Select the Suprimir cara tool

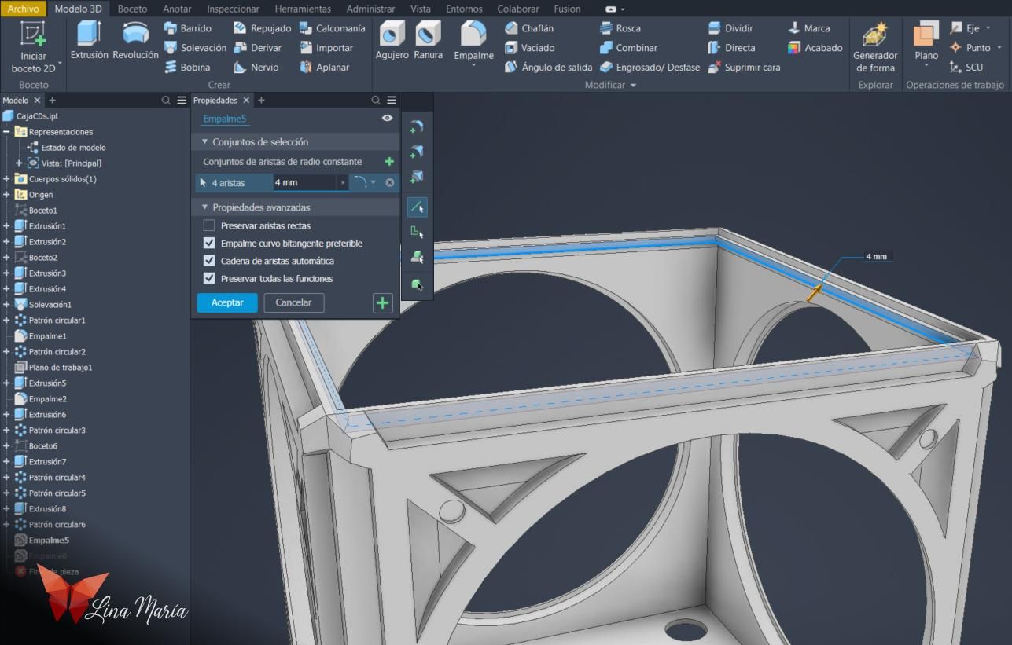pos(744,68)
